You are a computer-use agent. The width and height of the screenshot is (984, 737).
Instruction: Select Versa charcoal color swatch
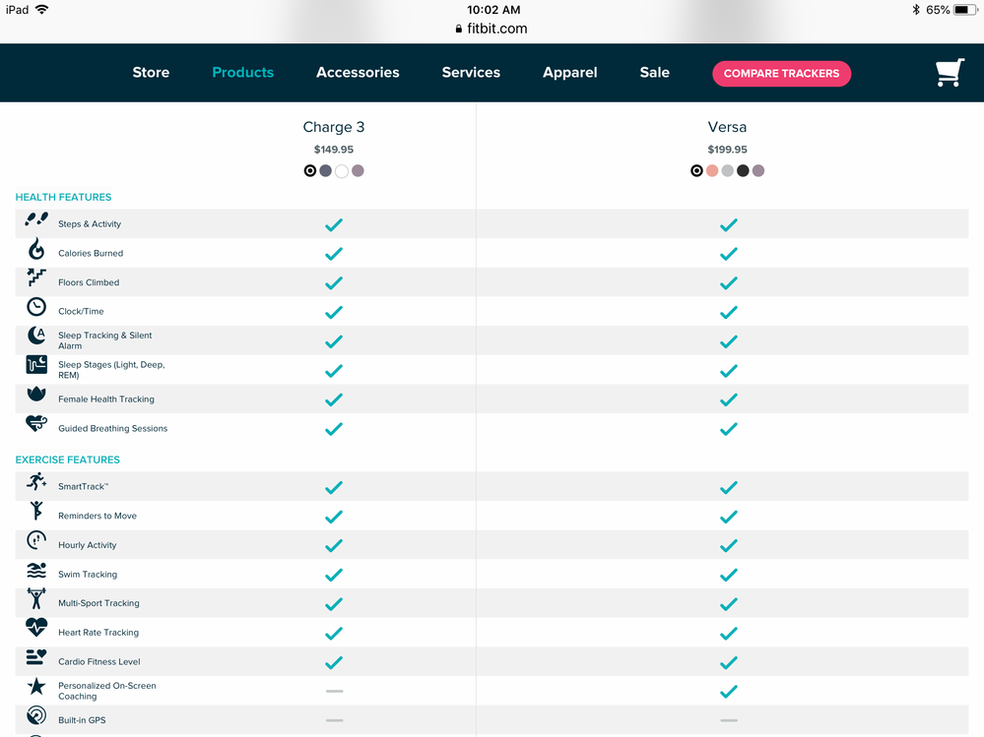coord(743,170)
